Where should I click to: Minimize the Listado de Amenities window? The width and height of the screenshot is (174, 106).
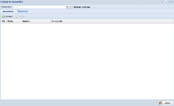click(x=166, y=2)
